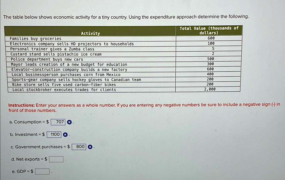This screenshot has height=180, width=285.
Task: Select the row about HD projectors sale
Action: (x=71, y=44)
